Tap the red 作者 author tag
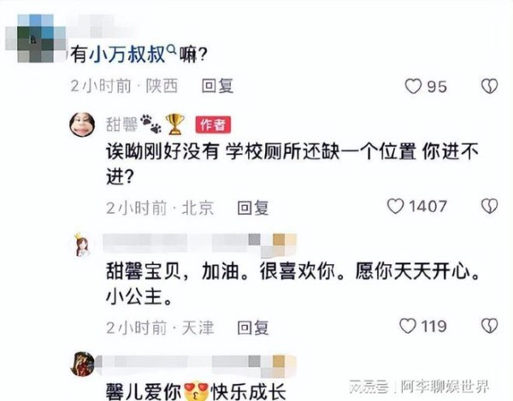 pyautogui.click(x=213, y=125)
